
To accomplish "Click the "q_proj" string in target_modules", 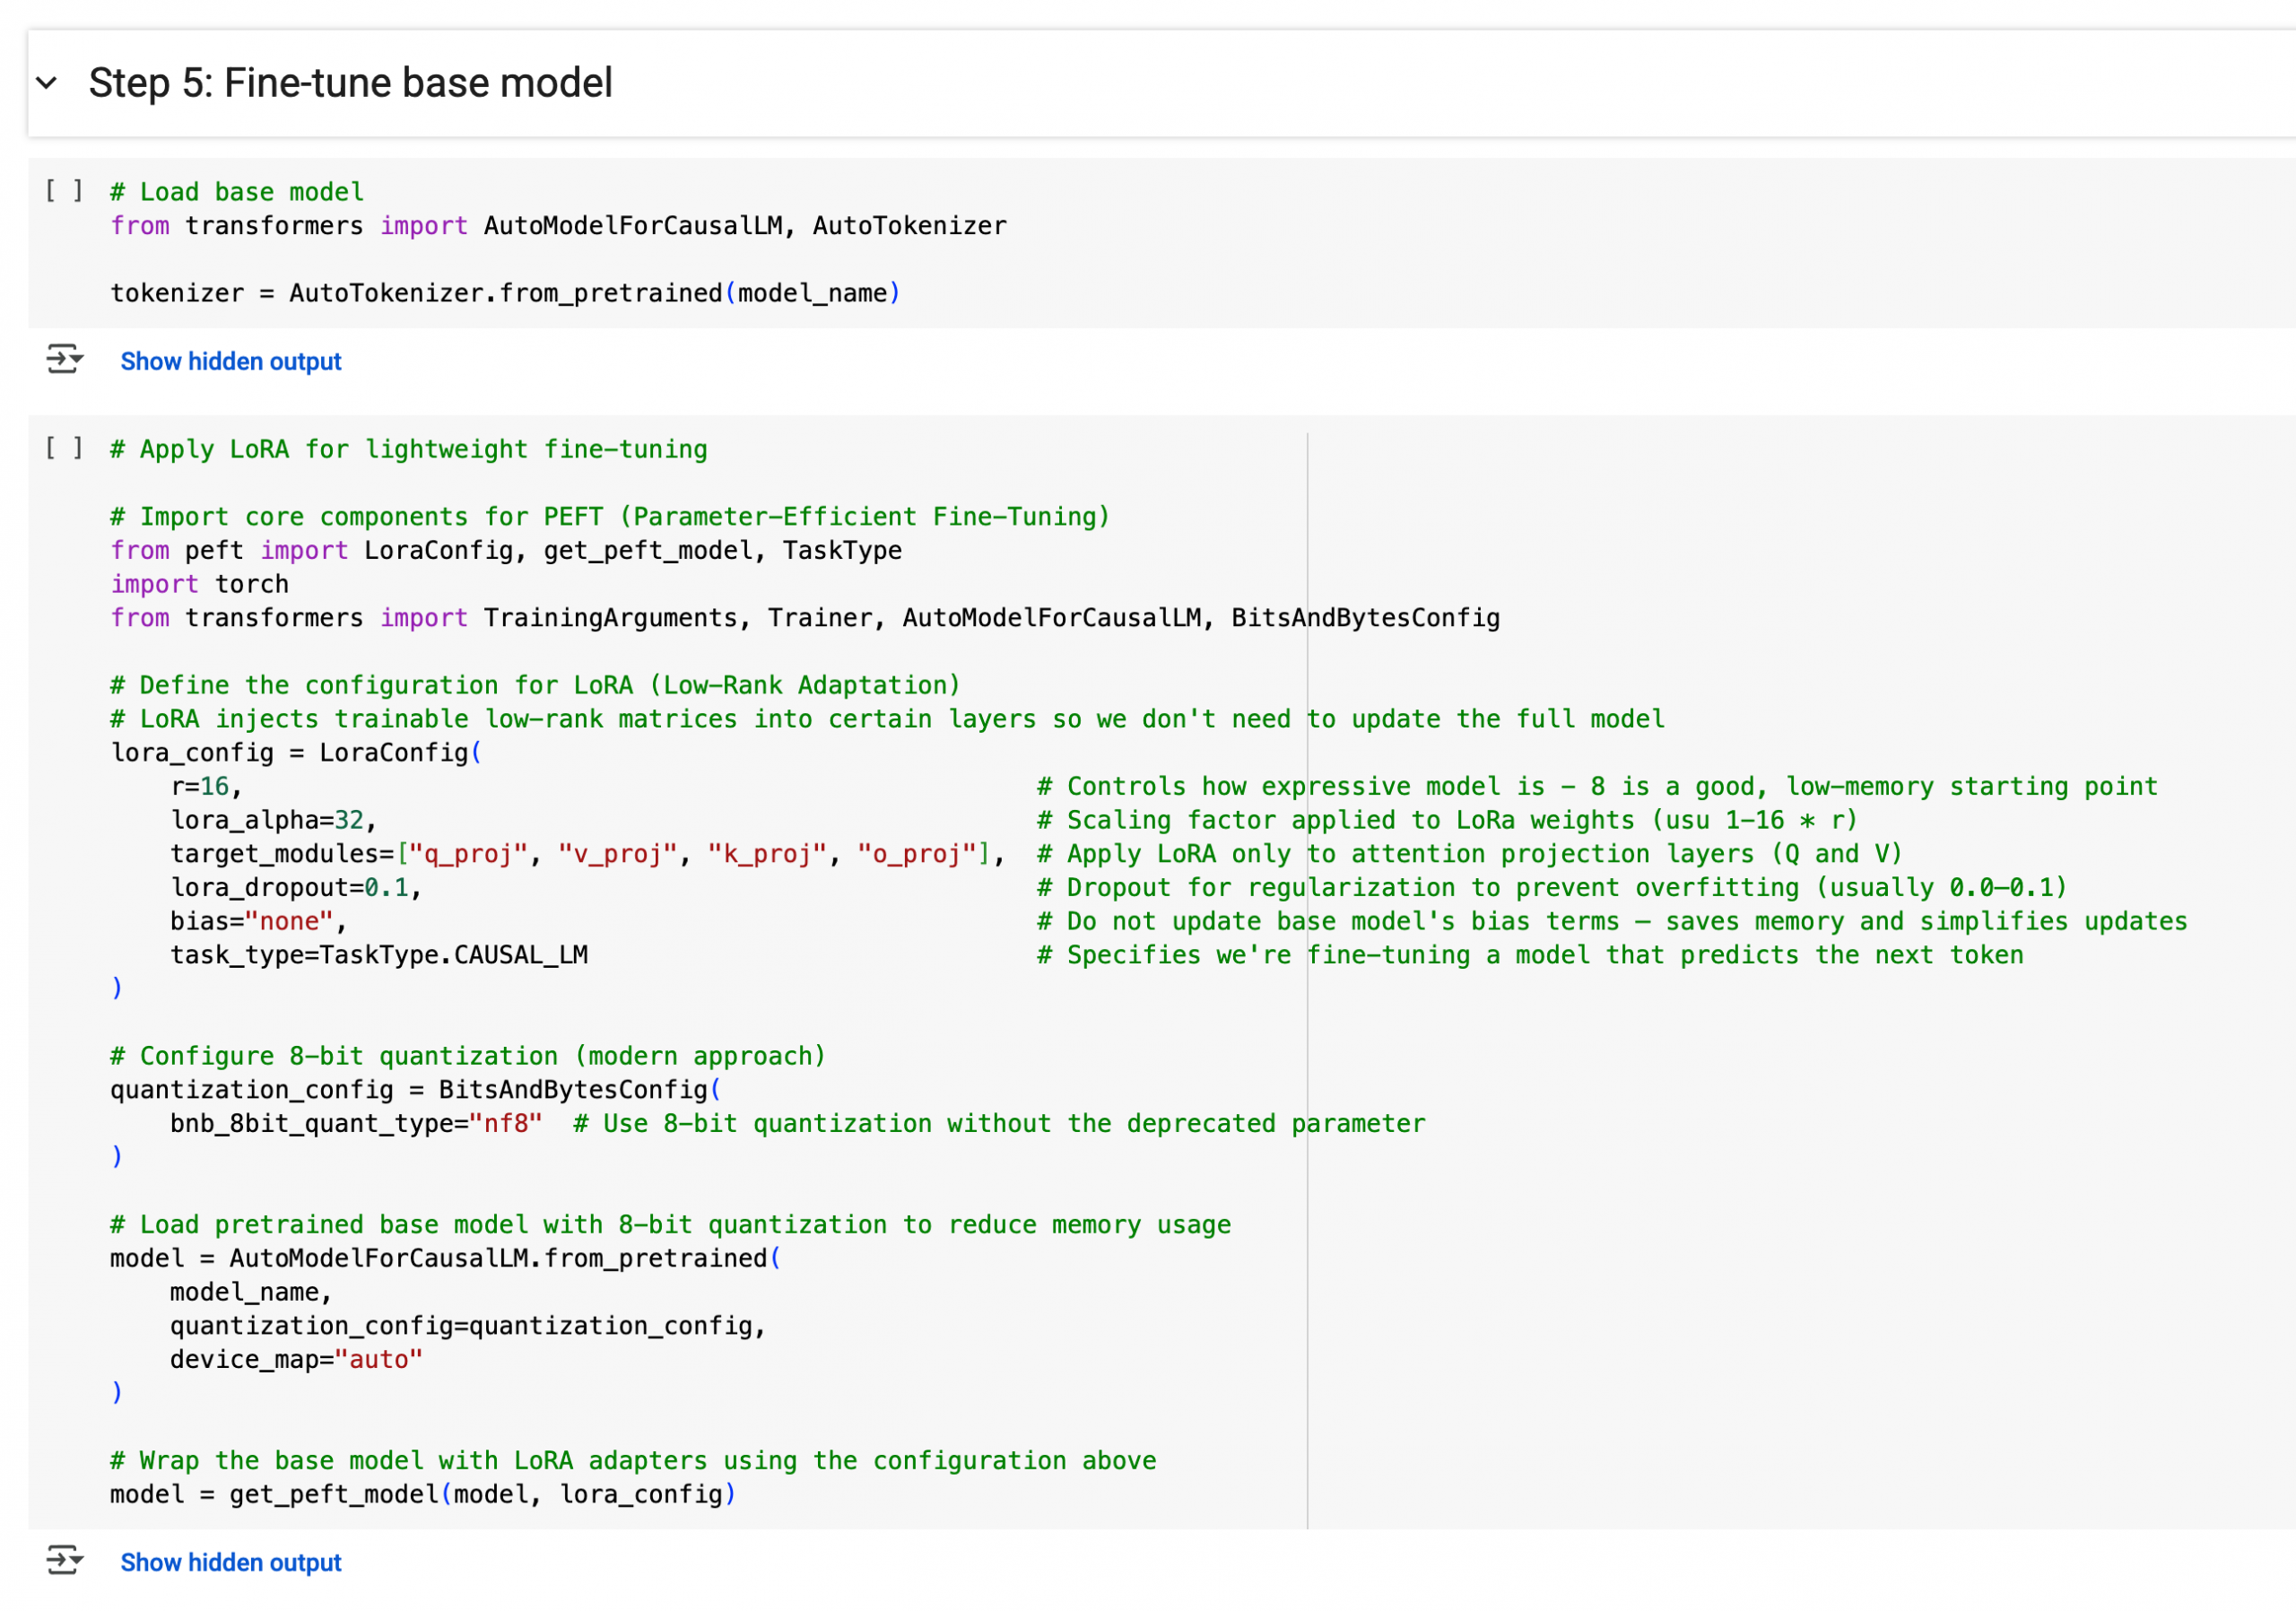I will coord(468,854).
